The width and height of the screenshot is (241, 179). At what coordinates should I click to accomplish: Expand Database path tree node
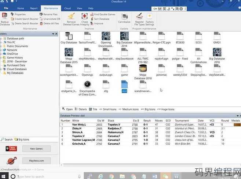(x=1, y=39)
